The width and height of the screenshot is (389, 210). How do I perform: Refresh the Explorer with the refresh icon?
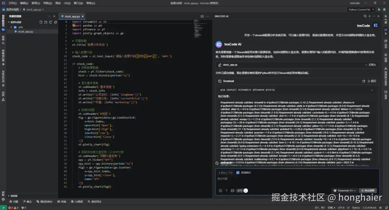(50, 22)
